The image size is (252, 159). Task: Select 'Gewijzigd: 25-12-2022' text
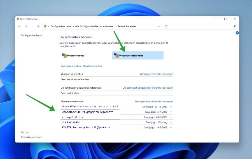[x=155, y=107]
